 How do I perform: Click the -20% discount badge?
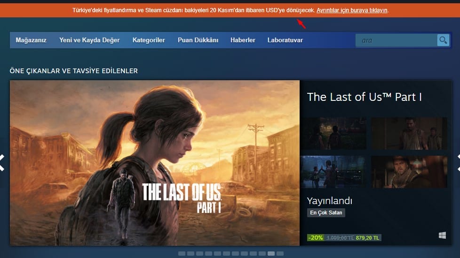tap(316, 238)
